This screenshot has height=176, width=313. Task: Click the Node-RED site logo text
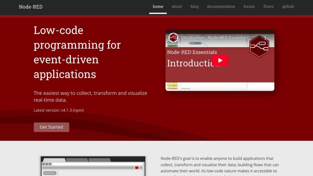pyautogui.click(x=31, y=7)
